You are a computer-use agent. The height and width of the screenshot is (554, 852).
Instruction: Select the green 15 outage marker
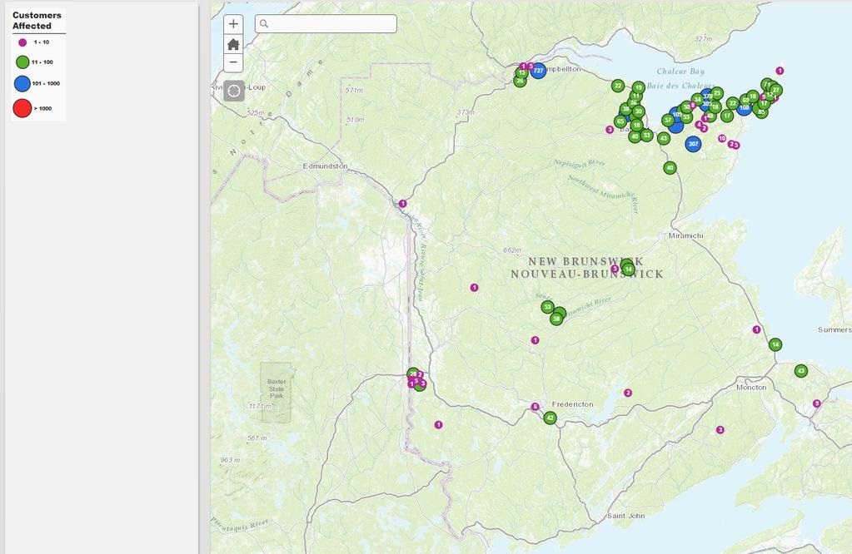[x=521, y=72]
